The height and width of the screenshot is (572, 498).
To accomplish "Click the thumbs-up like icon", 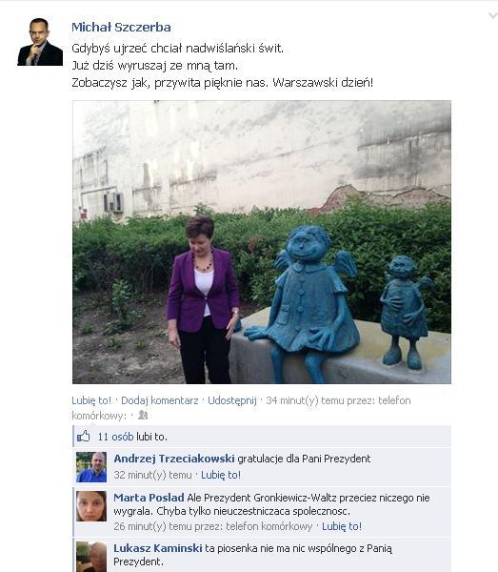I will coord(84,436).
